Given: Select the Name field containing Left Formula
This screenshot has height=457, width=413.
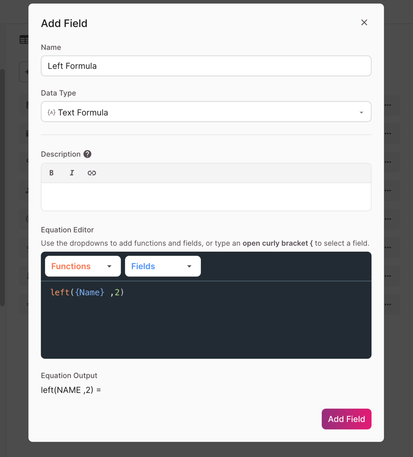Looking at the screenshot, I should pos(206,66).
